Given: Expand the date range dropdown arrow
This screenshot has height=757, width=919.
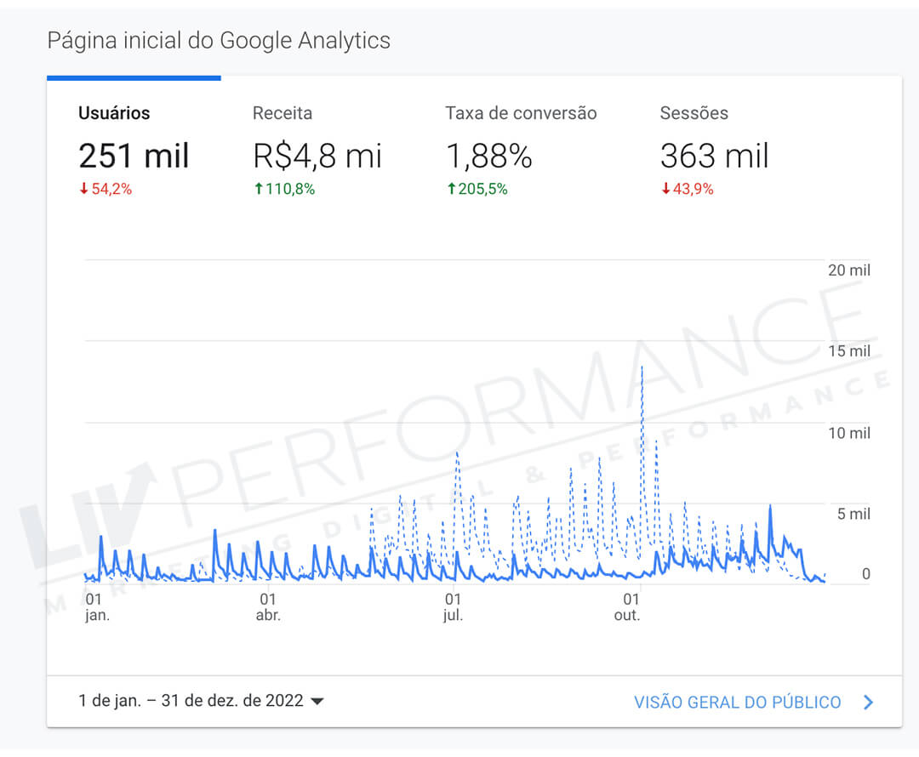Looking at the screenshot, I should (317, 702).
